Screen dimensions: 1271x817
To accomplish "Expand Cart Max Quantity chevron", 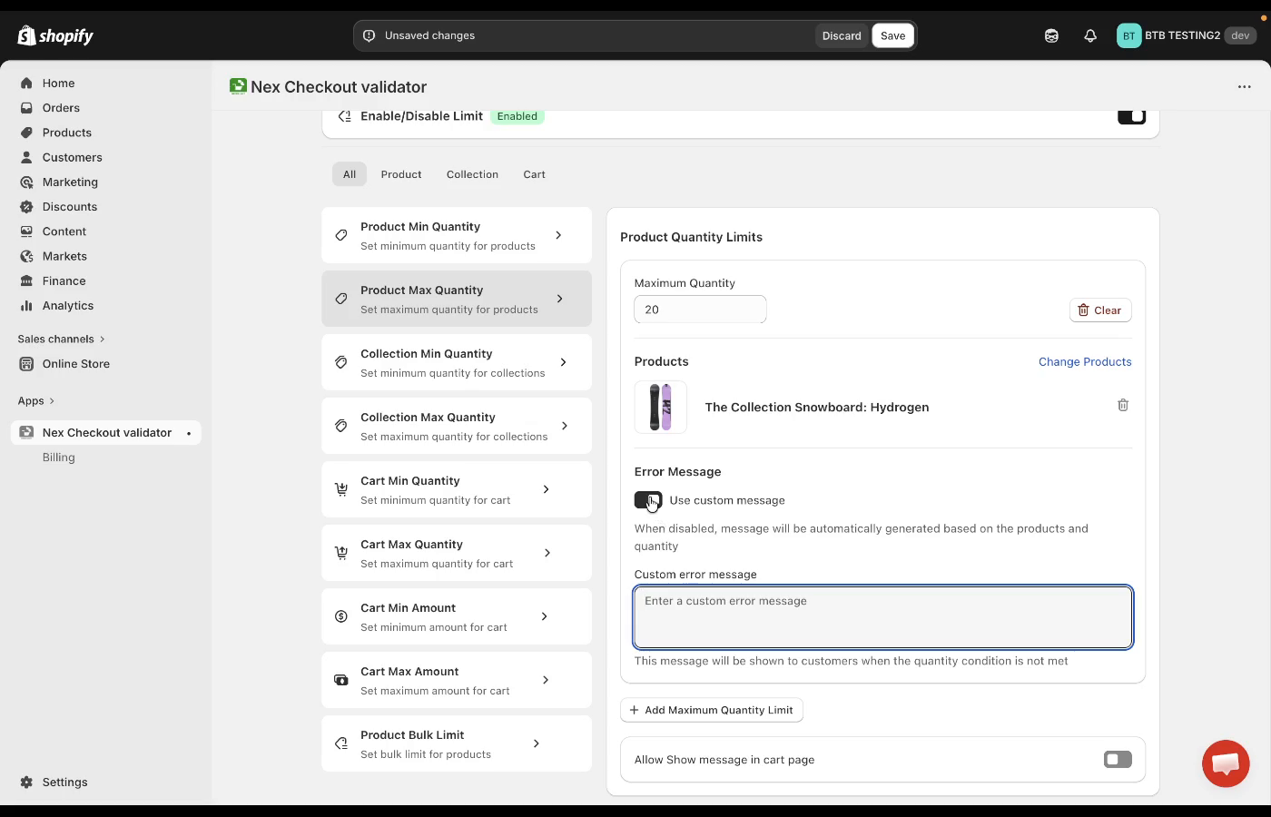I will pos(547,553).
